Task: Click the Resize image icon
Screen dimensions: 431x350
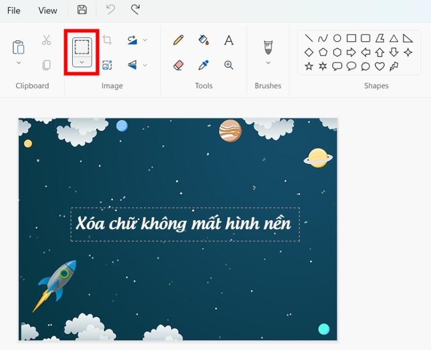Action: click(108, 65)
